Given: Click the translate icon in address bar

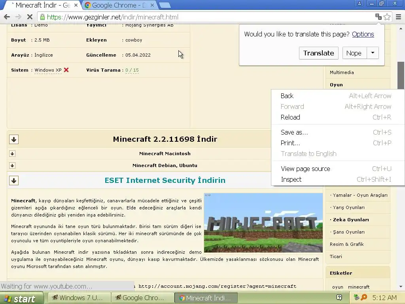Looking at the screenshot, I should tap(379, 17).
